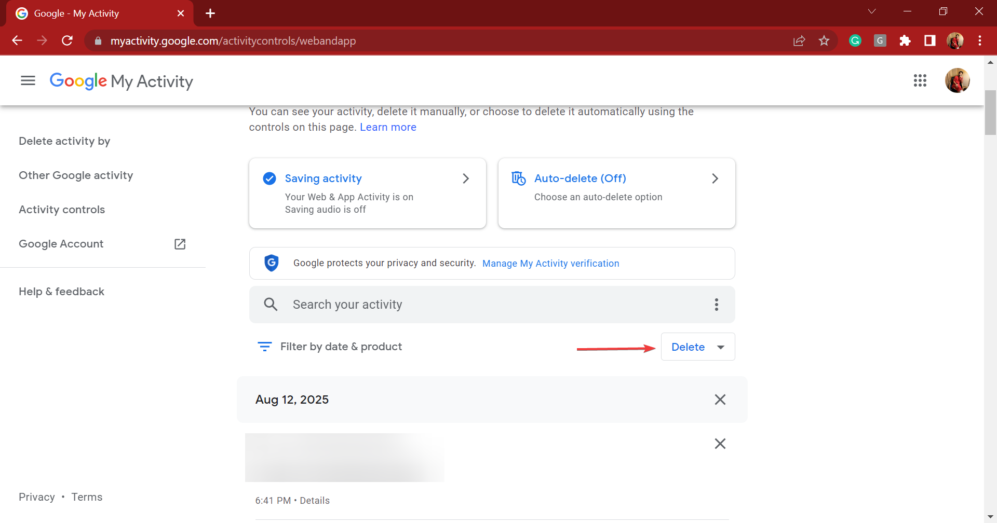
Task: Close the My Activity tab
Action: (x=181, y=13)
